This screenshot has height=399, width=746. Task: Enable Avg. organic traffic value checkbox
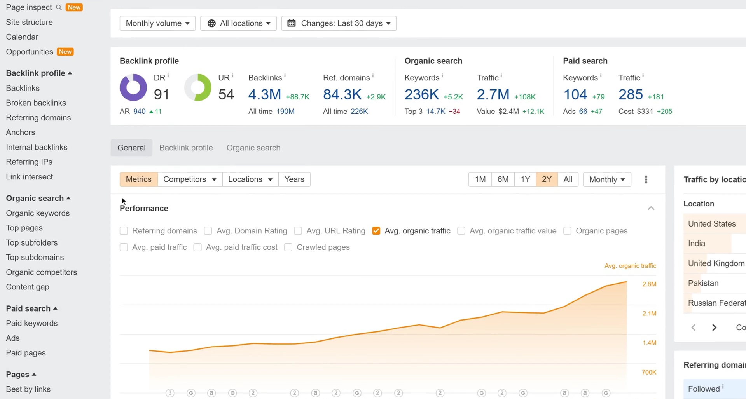tap(461, 231)
